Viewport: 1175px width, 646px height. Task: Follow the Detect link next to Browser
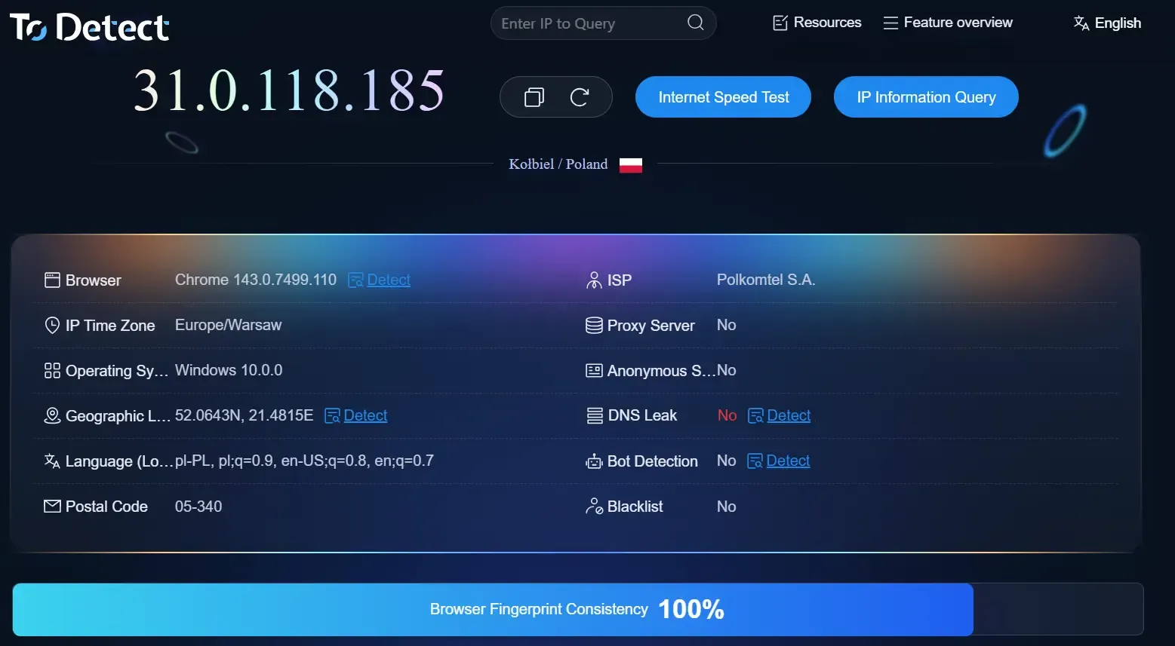click(x=388, y=280)
